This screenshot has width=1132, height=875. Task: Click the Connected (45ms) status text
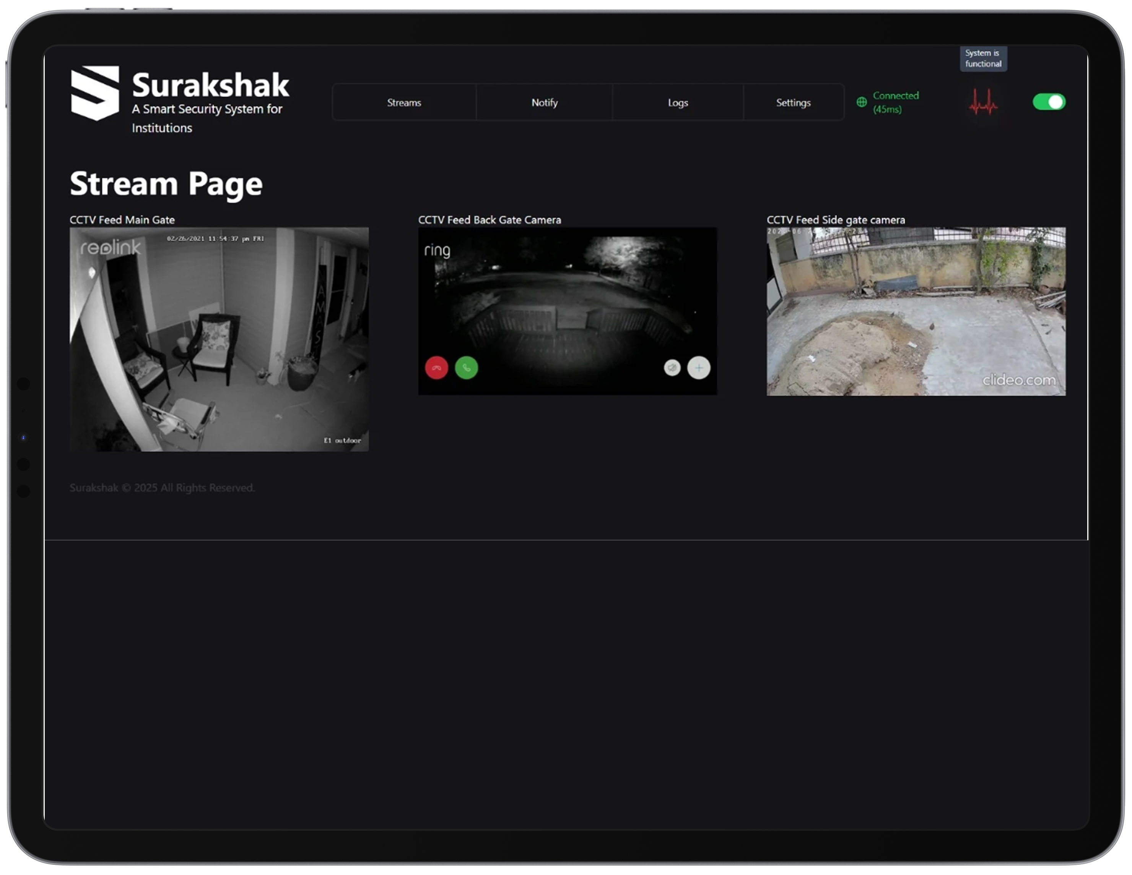coord(896,102)
